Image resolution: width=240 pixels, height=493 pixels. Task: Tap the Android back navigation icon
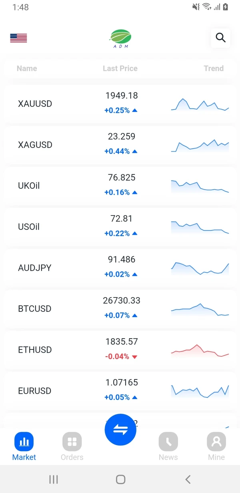coord(188,479)
